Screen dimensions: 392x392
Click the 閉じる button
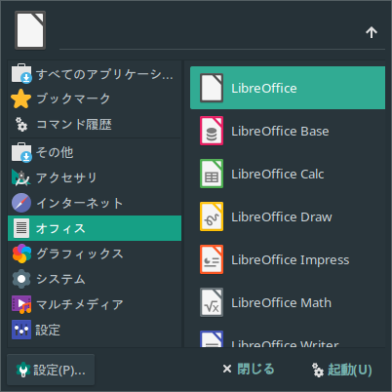(x=249, y=370)
